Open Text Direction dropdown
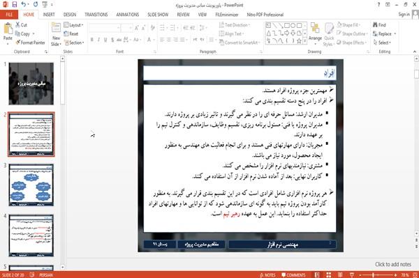Screen dimensions: 419x278 click(235, 25)
